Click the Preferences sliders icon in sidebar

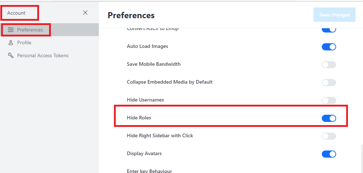click(11, 30)
